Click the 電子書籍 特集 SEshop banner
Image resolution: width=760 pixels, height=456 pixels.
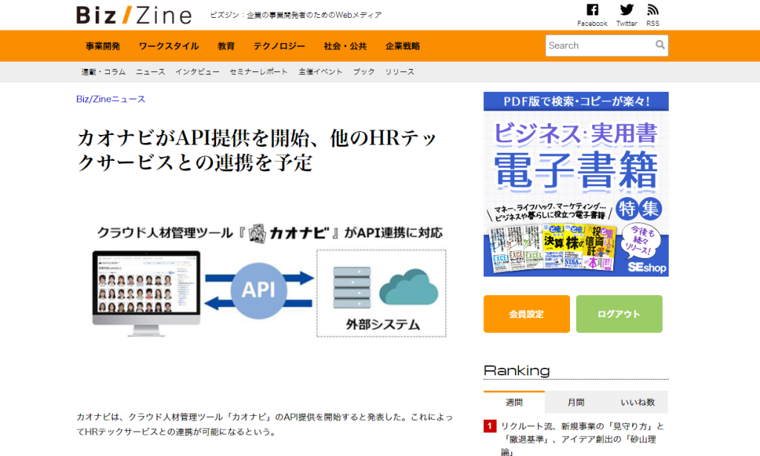coord(576,185)
